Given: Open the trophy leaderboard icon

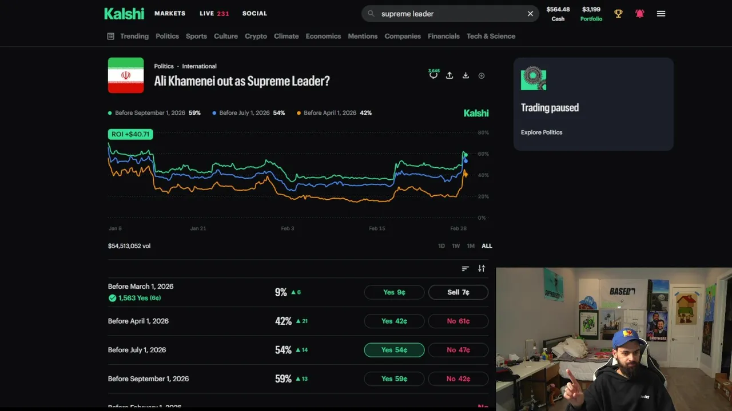Looking at the screenshot, I should click(x=618, y=13).
